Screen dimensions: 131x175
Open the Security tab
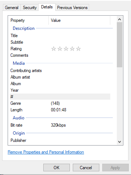point(30,8)
